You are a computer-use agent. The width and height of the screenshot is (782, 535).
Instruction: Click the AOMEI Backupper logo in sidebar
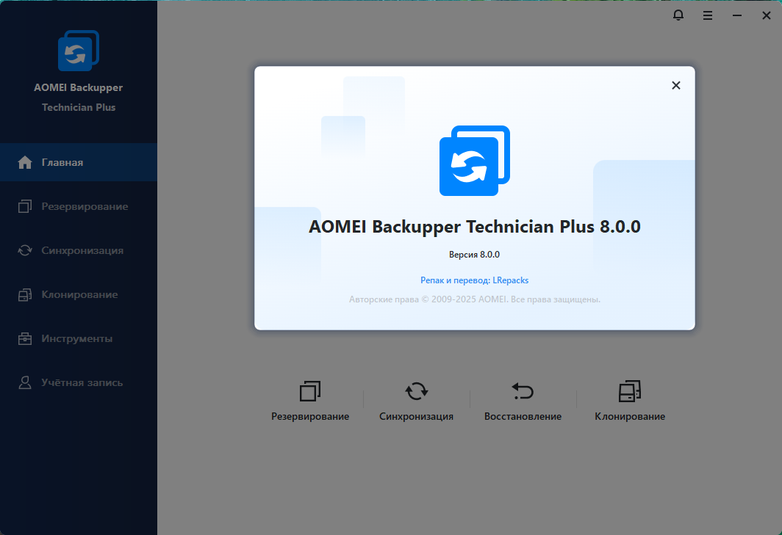pyautogui.click(x=79, y=51)
